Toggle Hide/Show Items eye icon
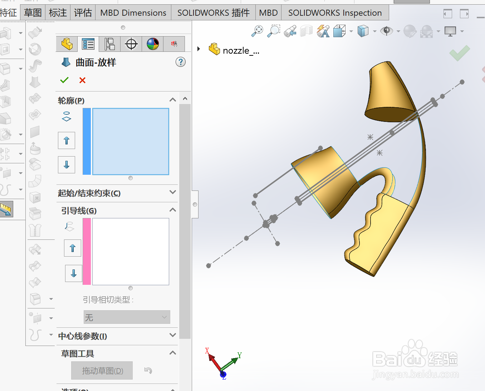This screenshot has height=391, width=485. 387,31
